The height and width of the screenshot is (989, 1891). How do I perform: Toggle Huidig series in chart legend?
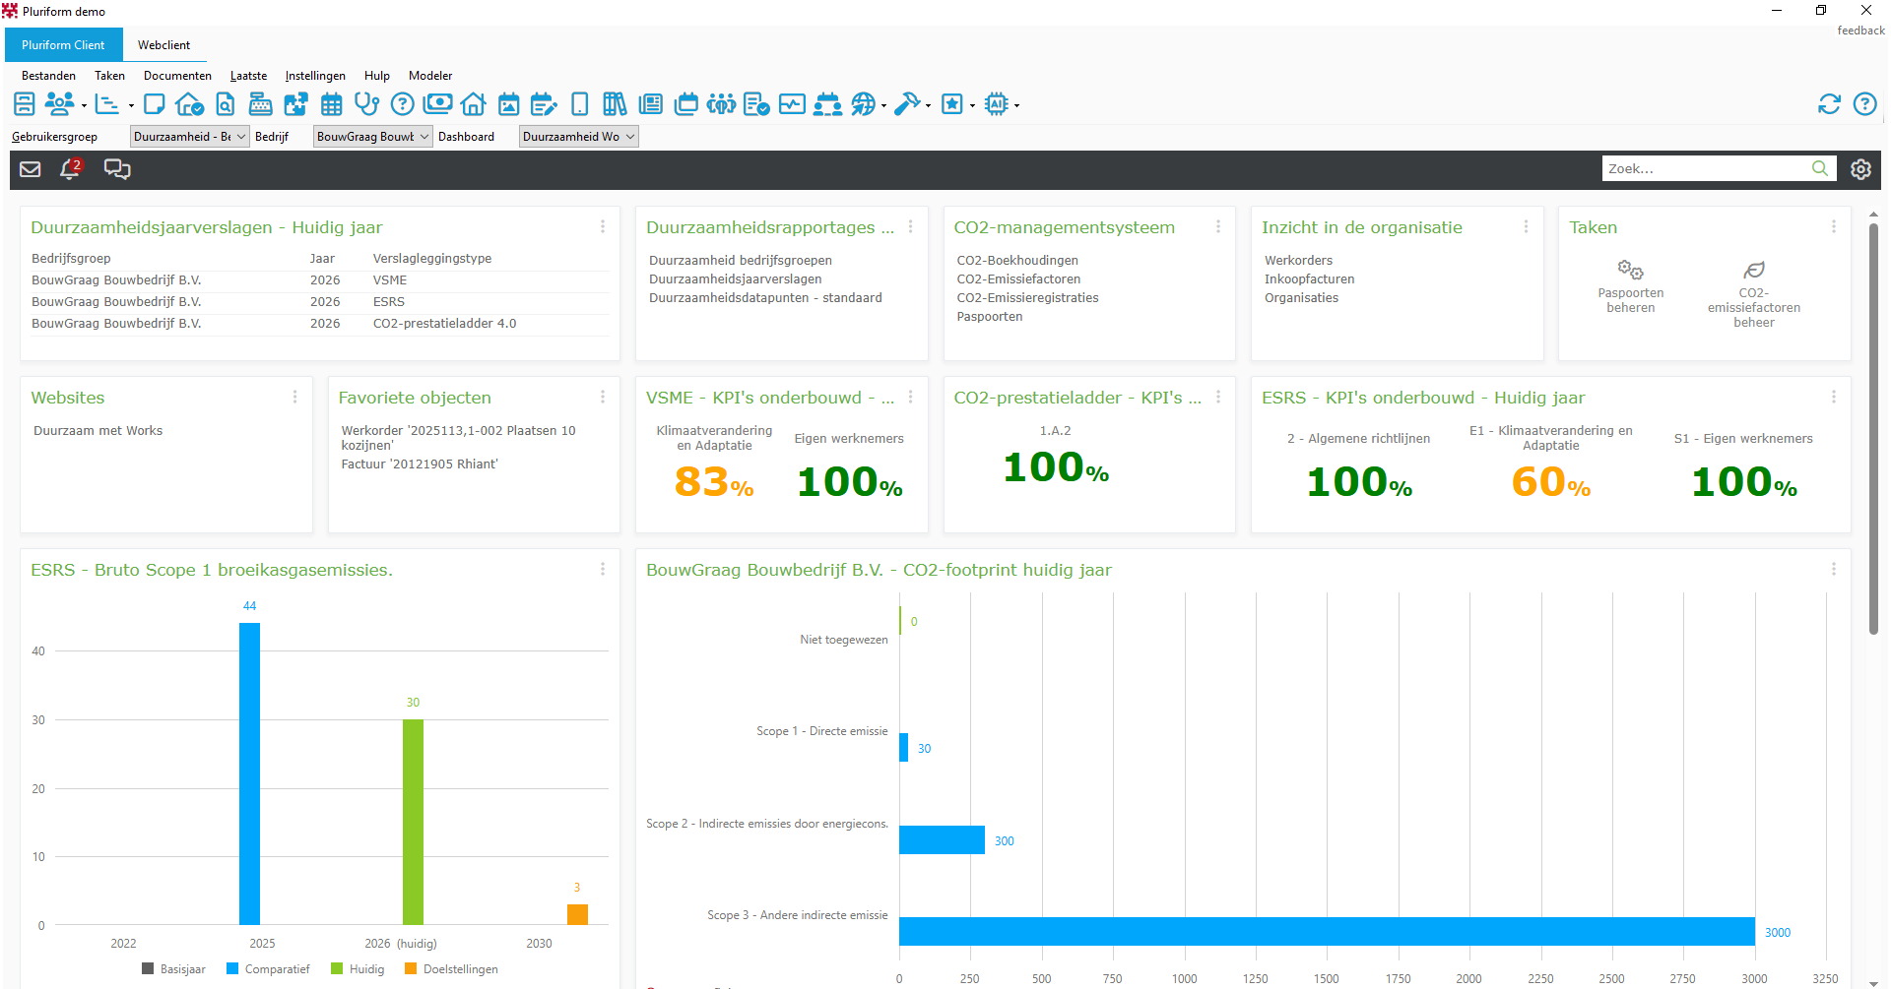tap(358, 969)
